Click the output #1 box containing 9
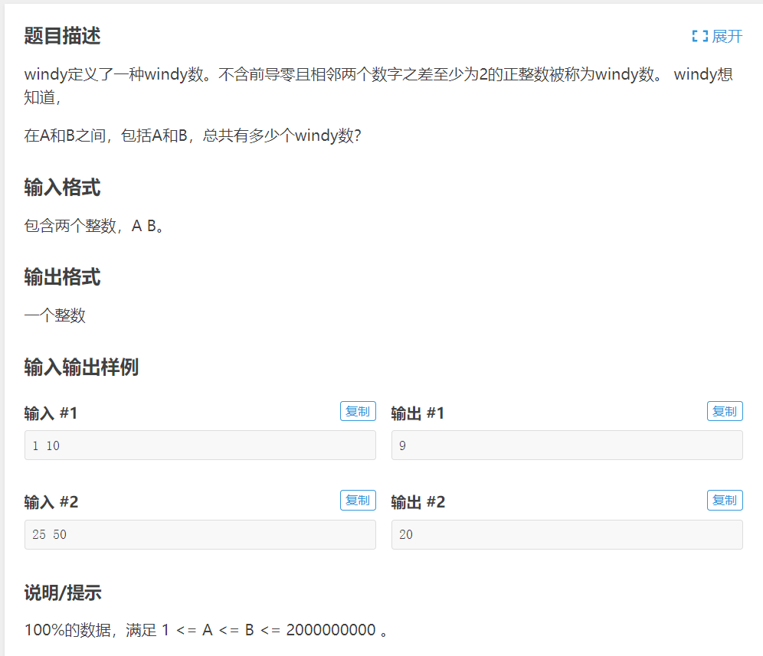Viewport: 763px width, 656px height. point(567,445)
